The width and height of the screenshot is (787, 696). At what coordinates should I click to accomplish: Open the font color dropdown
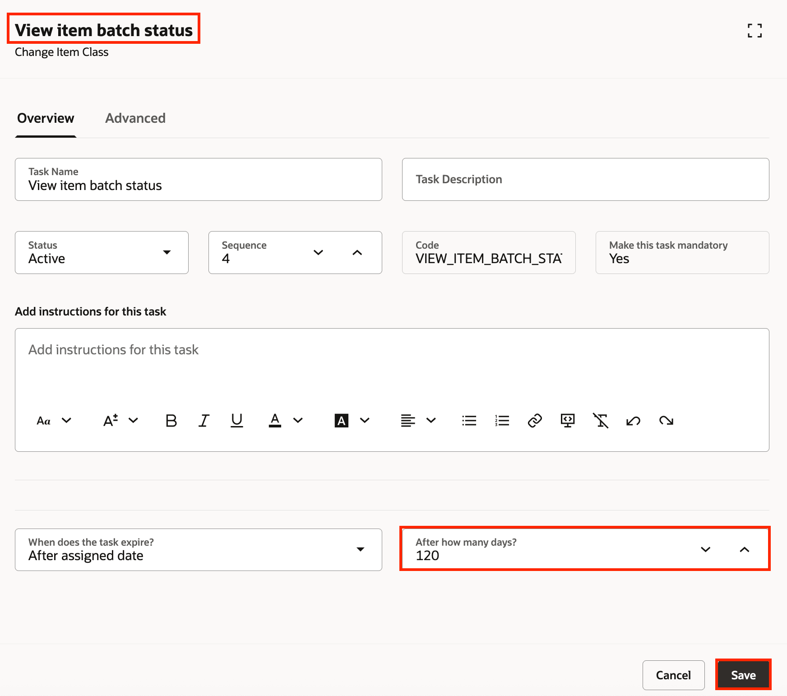pyautogui.click(x=298, y=420)
